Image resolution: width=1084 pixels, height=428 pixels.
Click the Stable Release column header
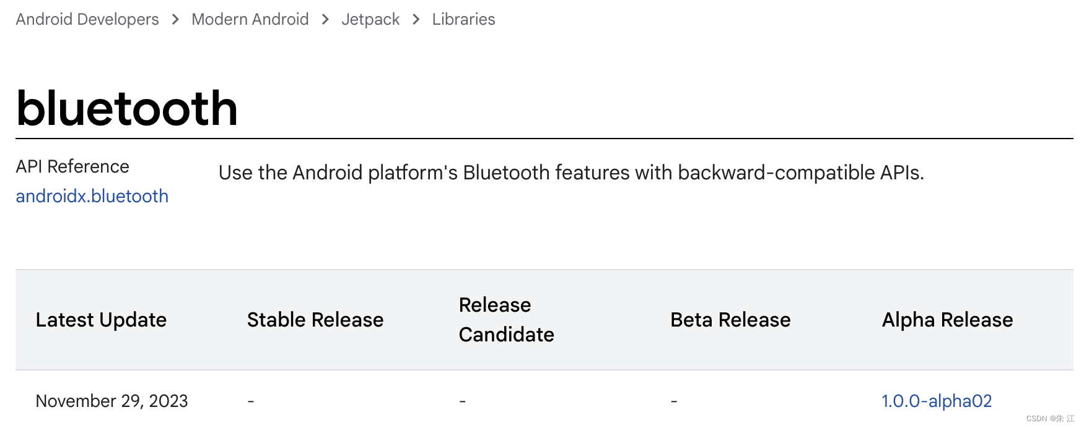click(x=315, y=320)
